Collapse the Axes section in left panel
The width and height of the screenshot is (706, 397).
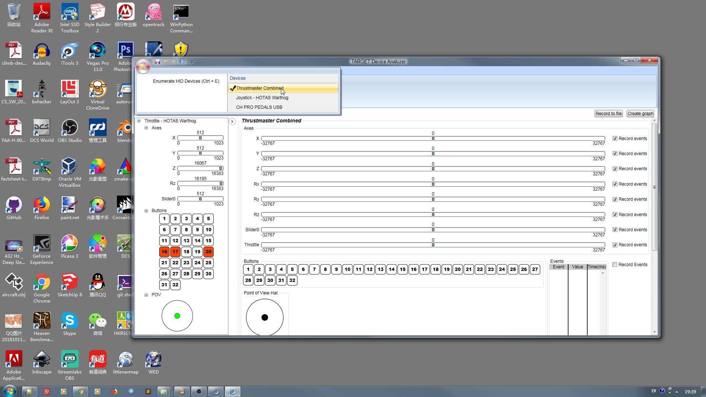(146, 128)
